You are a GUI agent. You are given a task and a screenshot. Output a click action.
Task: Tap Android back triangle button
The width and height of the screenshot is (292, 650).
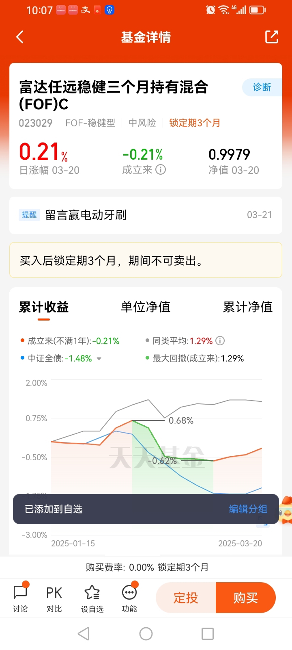pyautogui.click(x=84, y=634)
